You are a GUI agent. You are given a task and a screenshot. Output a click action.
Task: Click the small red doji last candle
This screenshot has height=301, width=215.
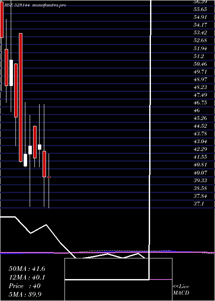(49, 177)
